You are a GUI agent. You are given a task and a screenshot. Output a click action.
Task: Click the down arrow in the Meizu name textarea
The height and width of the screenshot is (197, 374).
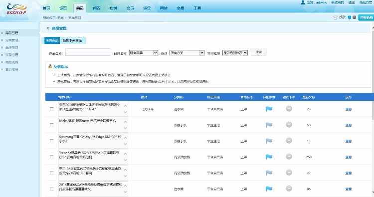(126, 128)
